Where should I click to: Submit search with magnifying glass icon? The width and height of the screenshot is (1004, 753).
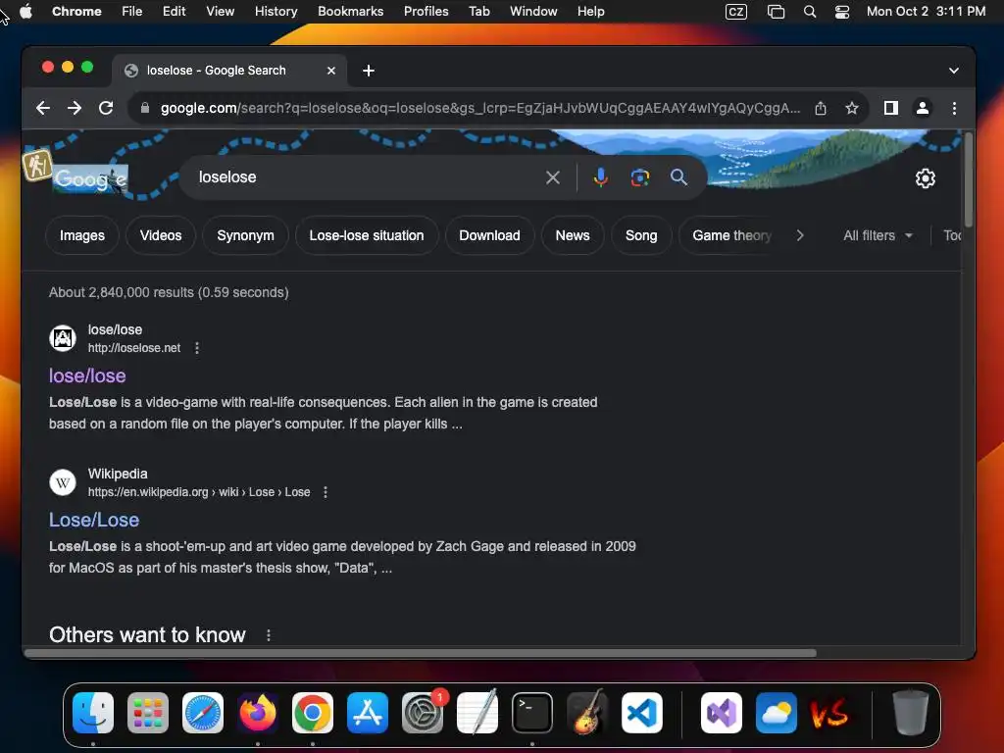coord(678,177)
